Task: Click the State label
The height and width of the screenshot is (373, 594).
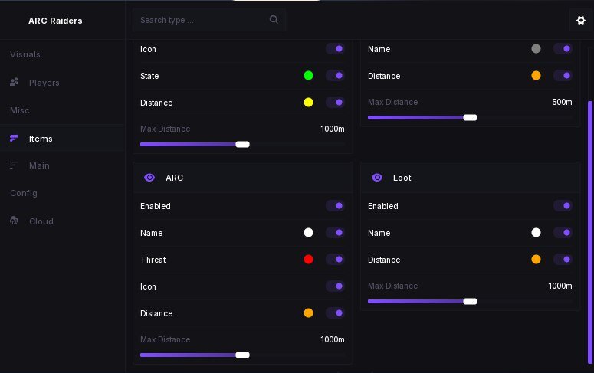Action: click(149, 76)
